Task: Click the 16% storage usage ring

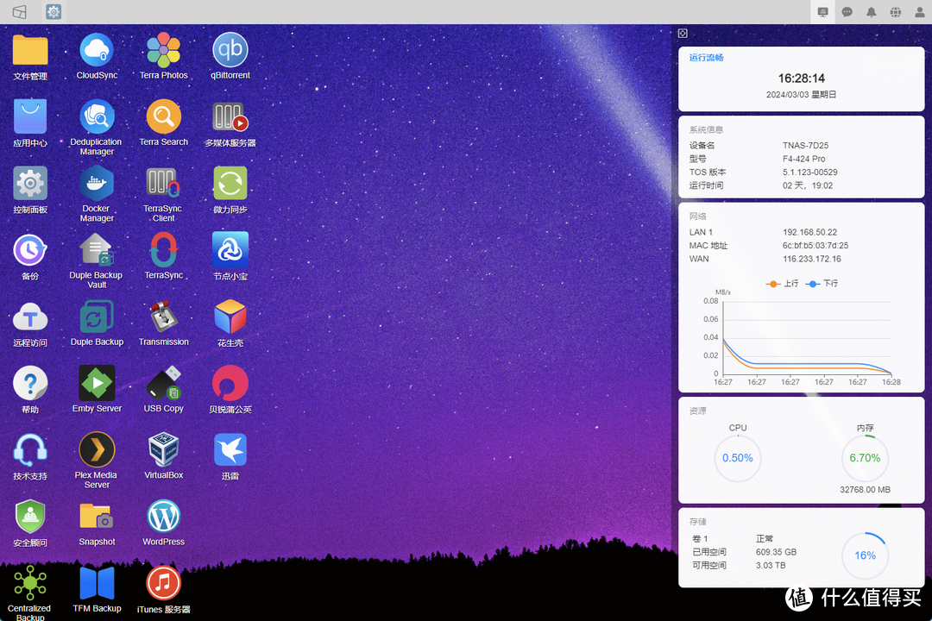Action: [x=865, y=555]
